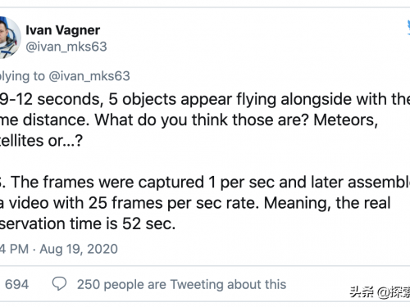The height and width of the screenshot is (307, 410).
Task: Open the Aug 19, 2020 date link
Action: [x=79, y=249]
